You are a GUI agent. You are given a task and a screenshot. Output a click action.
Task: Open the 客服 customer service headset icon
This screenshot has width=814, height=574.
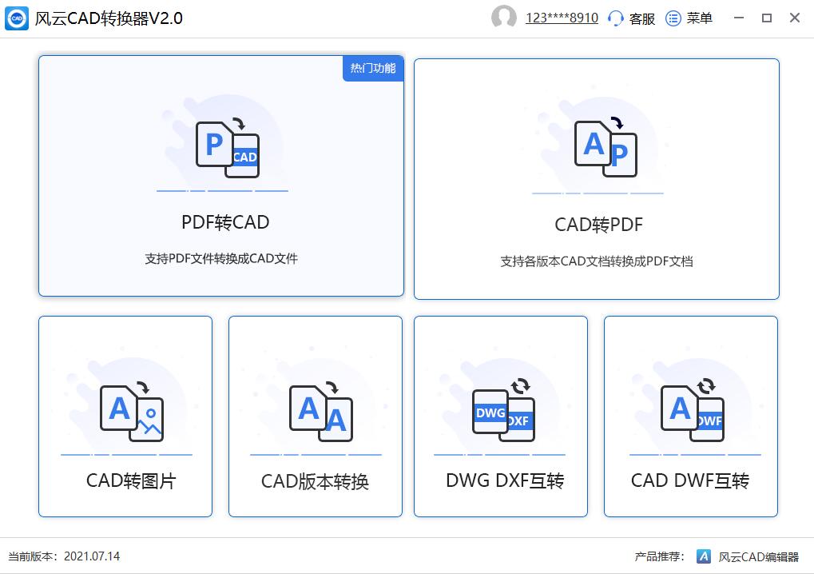(614, 18)
